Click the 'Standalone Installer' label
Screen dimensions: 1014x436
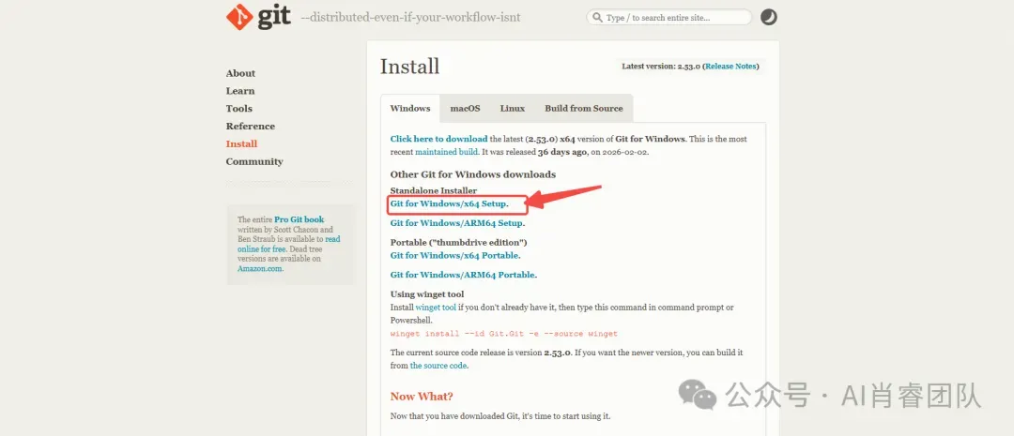pyautogui.click(x=433, y=191)
